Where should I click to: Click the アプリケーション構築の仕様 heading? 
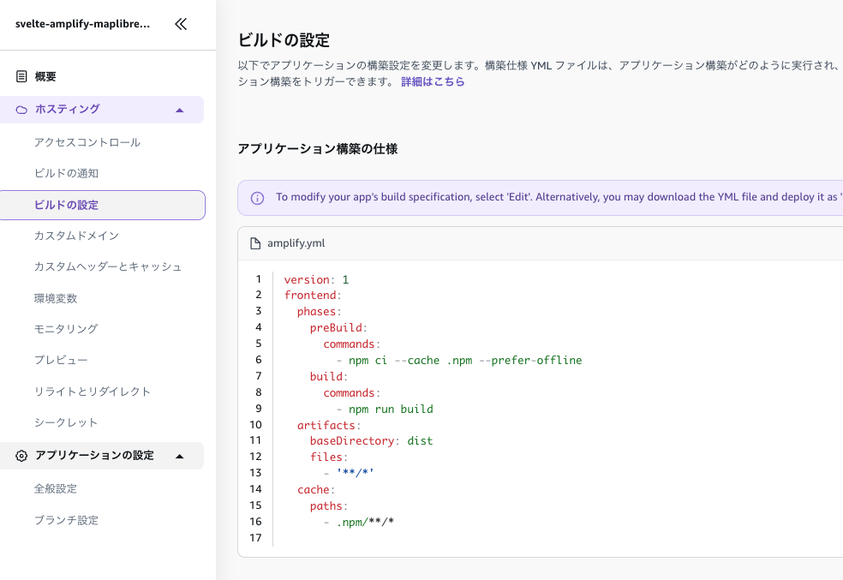pos(317,149)
